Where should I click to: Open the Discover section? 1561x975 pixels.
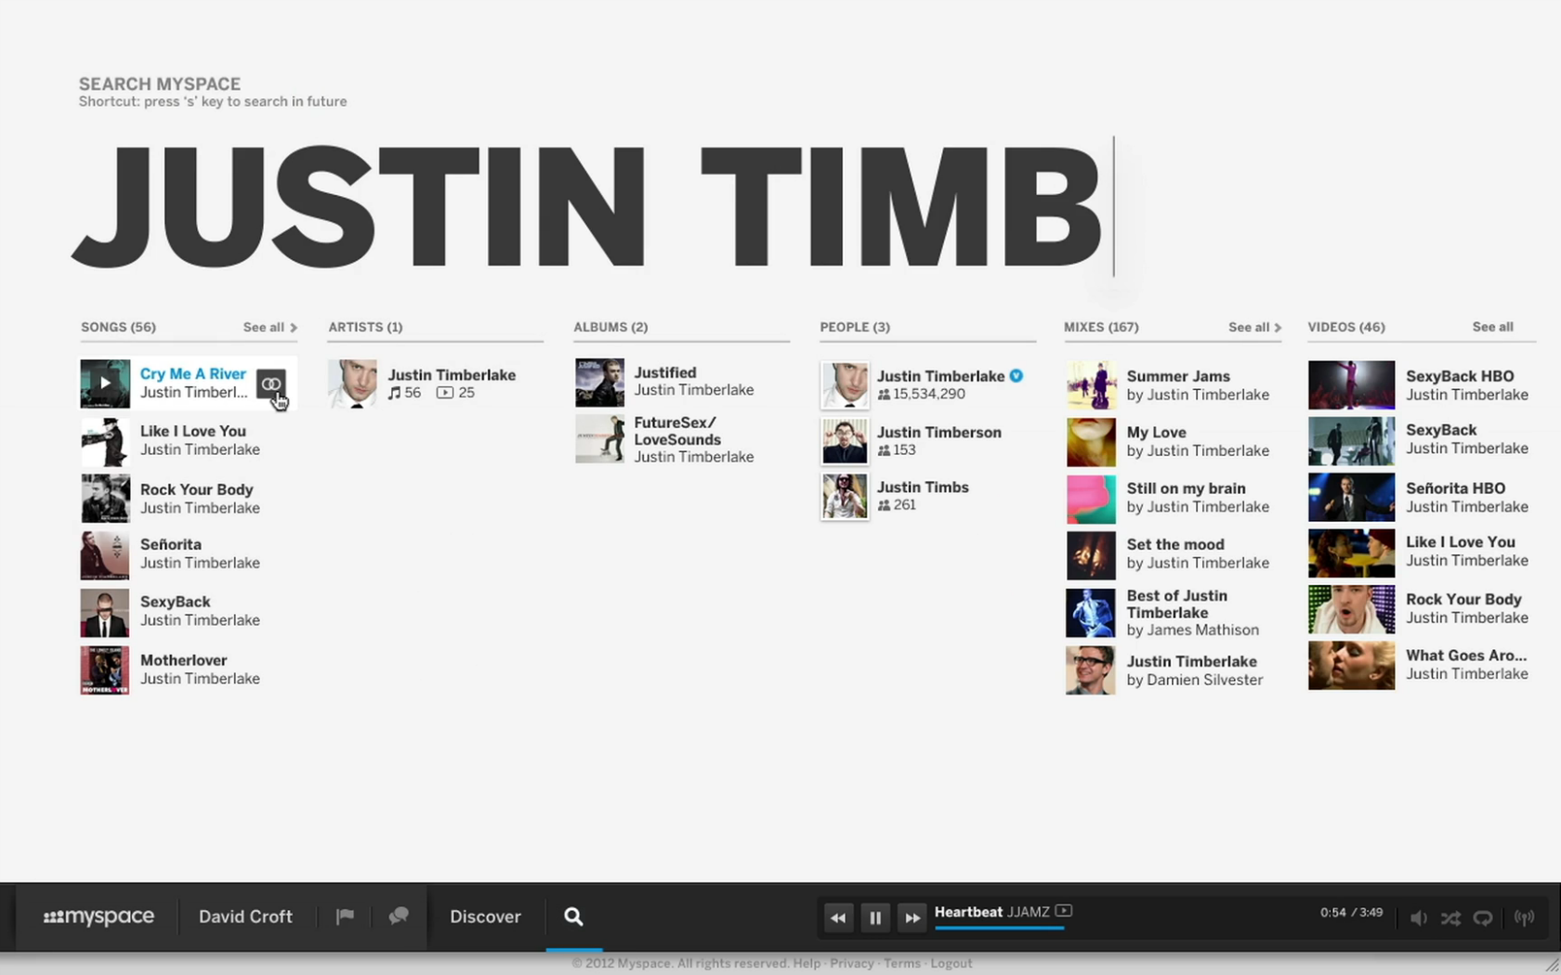(x=485, y=916)
